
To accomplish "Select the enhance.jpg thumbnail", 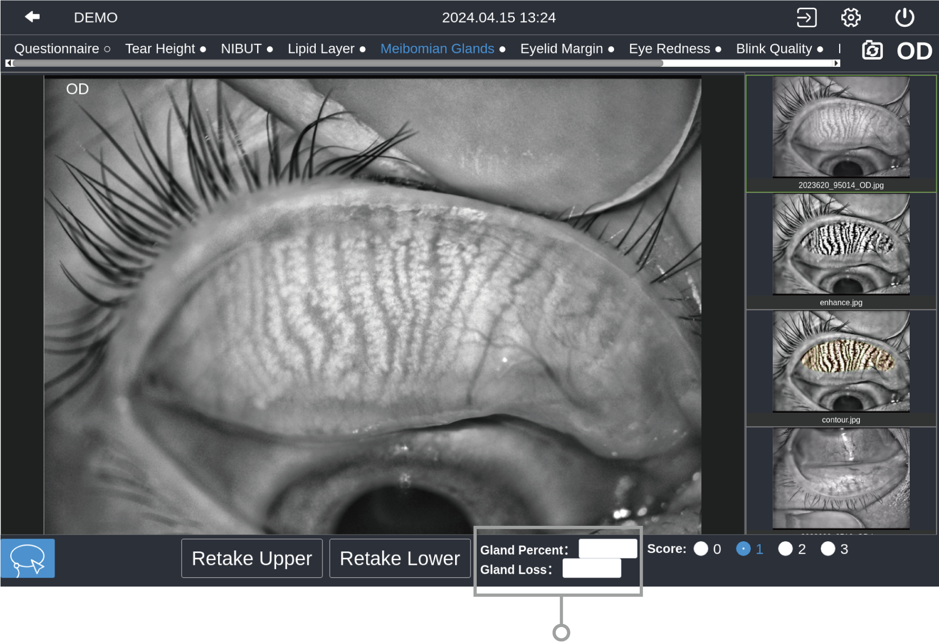I will [841, 245].
